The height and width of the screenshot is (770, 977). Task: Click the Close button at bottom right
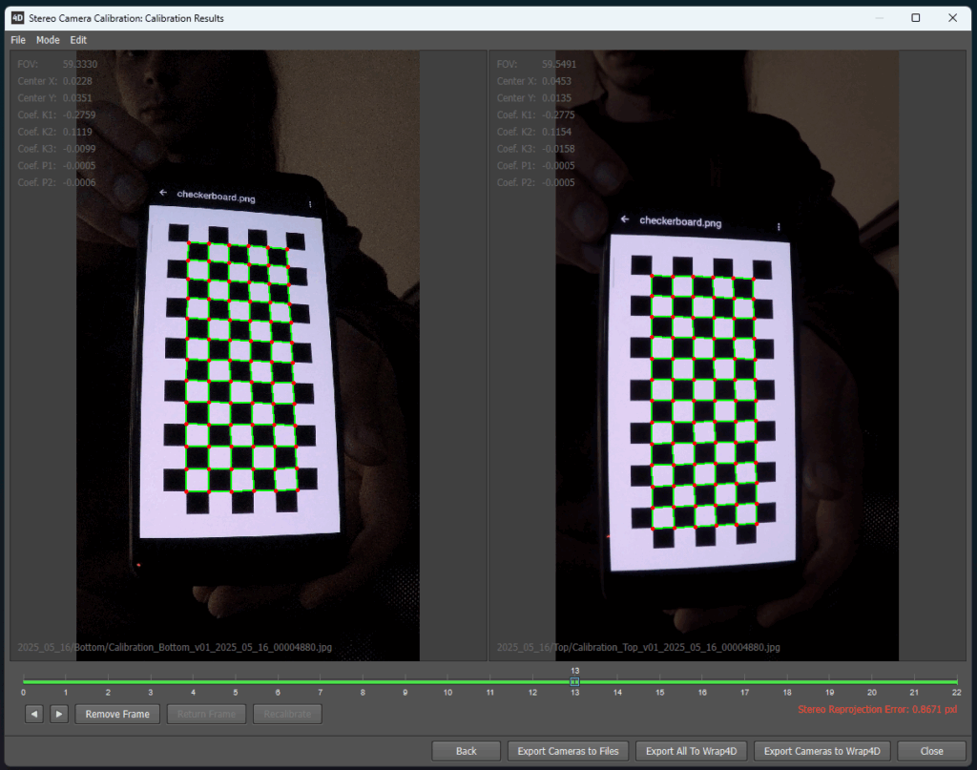pos(931,751)
